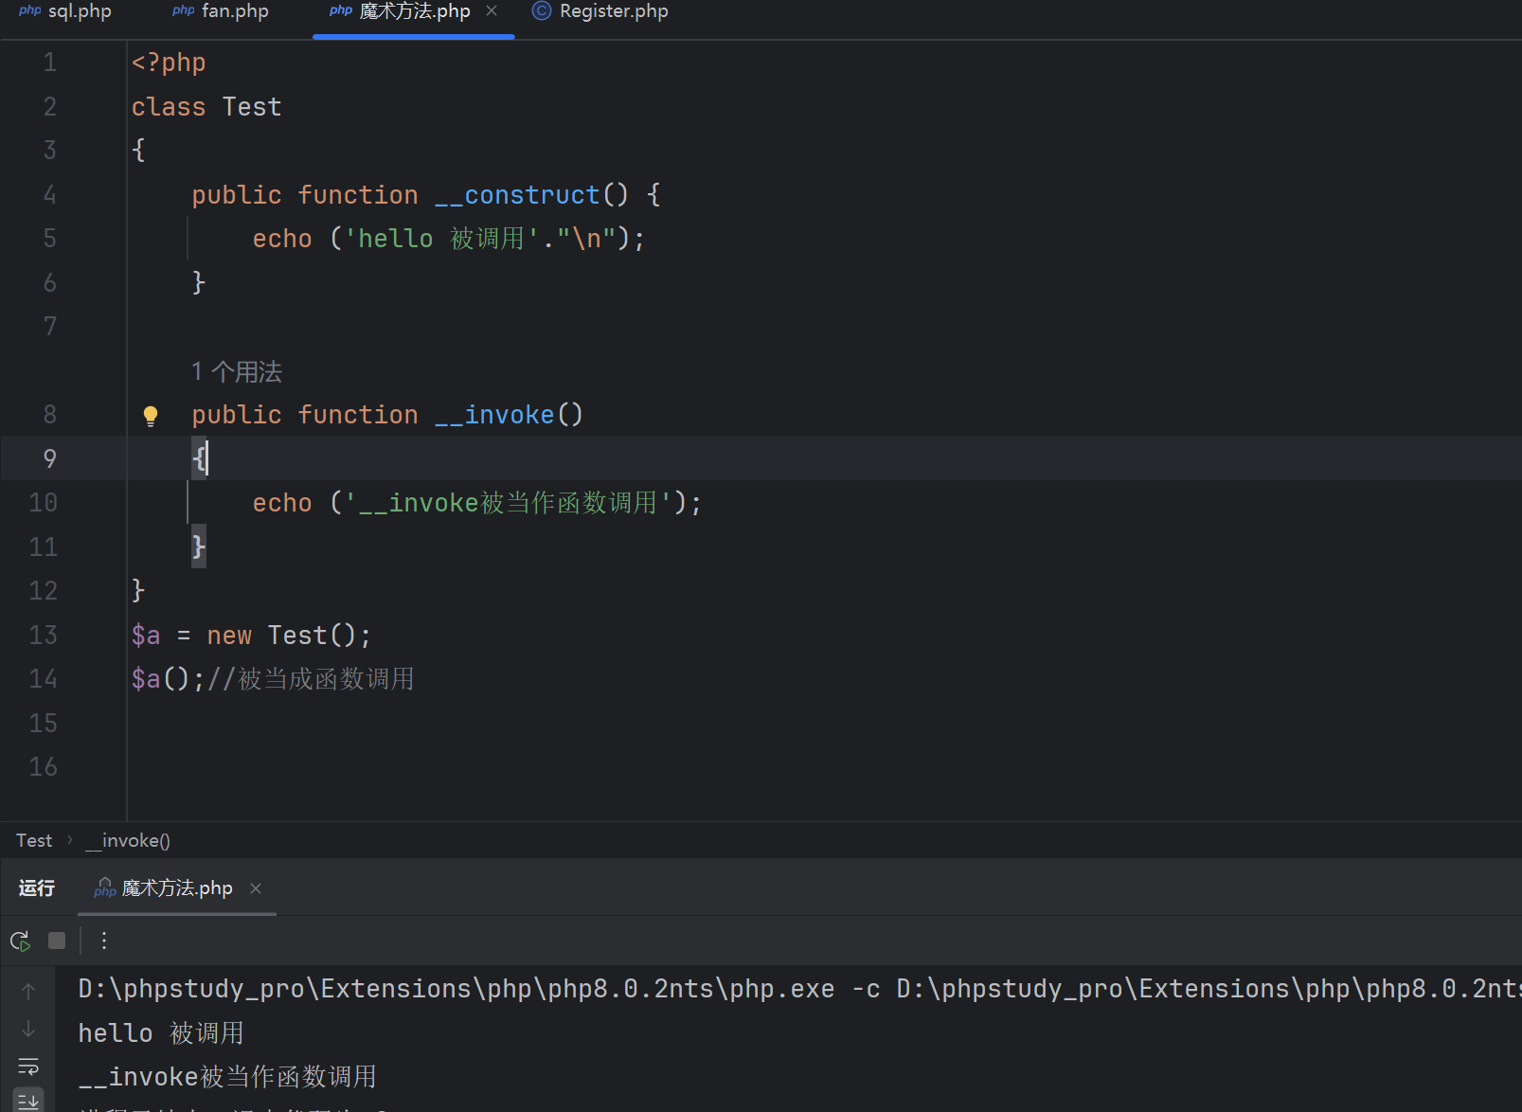The height and width of the screenshot is (1112, 1522).
Task: Click the __invoke method name on line 8
Action: pos(494,415)
